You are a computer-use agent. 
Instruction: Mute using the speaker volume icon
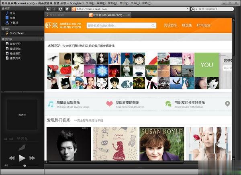[x=6, y=165]
